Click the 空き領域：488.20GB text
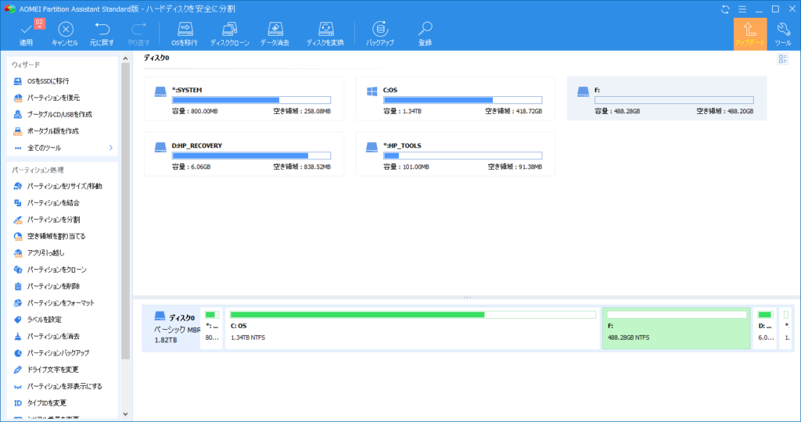 725,111
